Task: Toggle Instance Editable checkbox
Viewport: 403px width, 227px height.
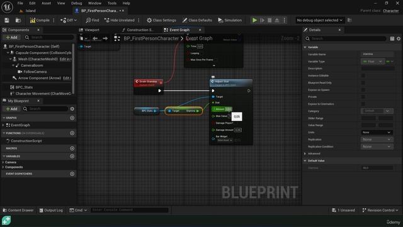Action: pos(363,76)
